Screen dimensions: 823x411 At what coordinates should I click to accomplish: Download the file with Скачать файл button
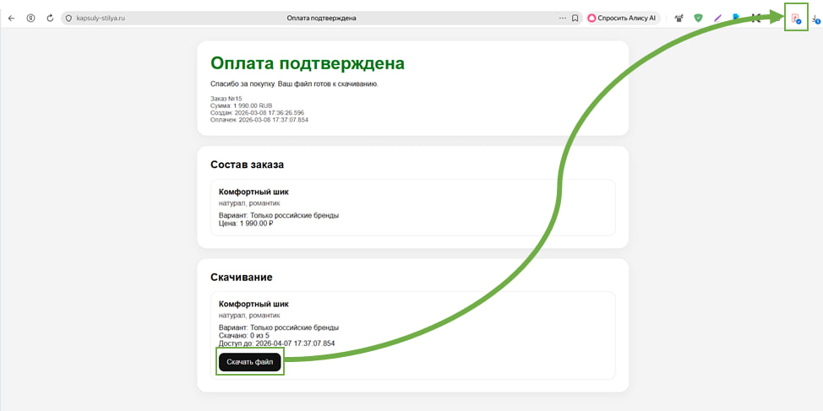tap(250, 362)
